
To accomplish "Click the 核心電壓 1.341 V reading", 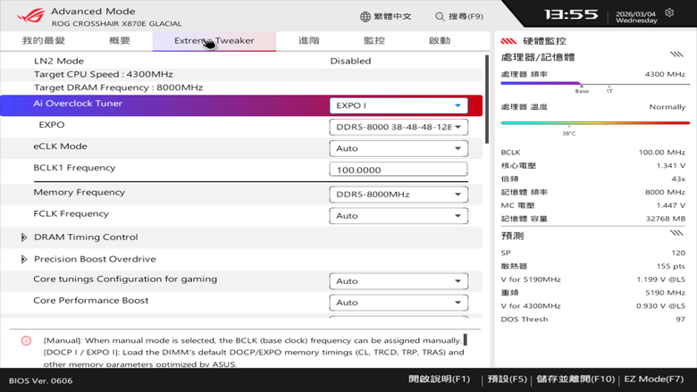I will coord(593,165).
